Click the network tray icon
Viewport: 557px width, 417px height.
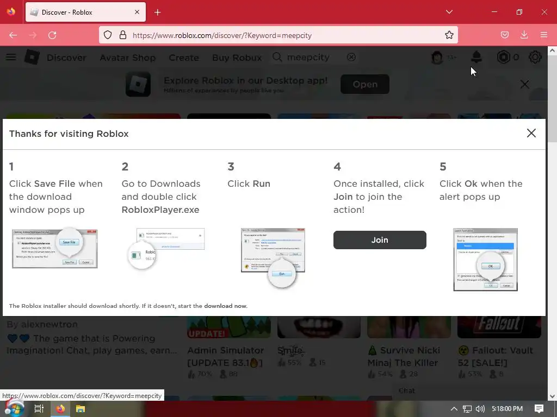pos(467,408)
